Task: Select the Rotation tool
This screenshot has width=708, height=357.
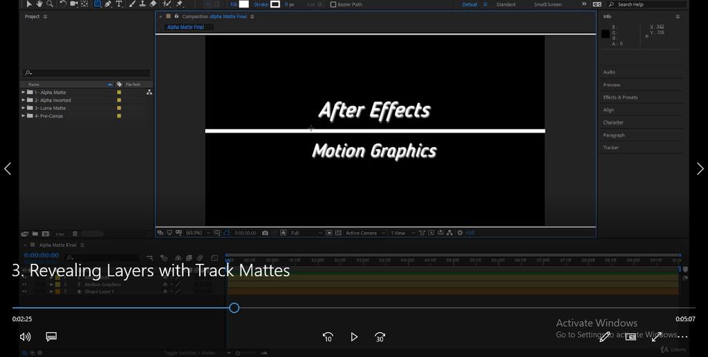Action: pyautogui.click(x=63, y=4)
